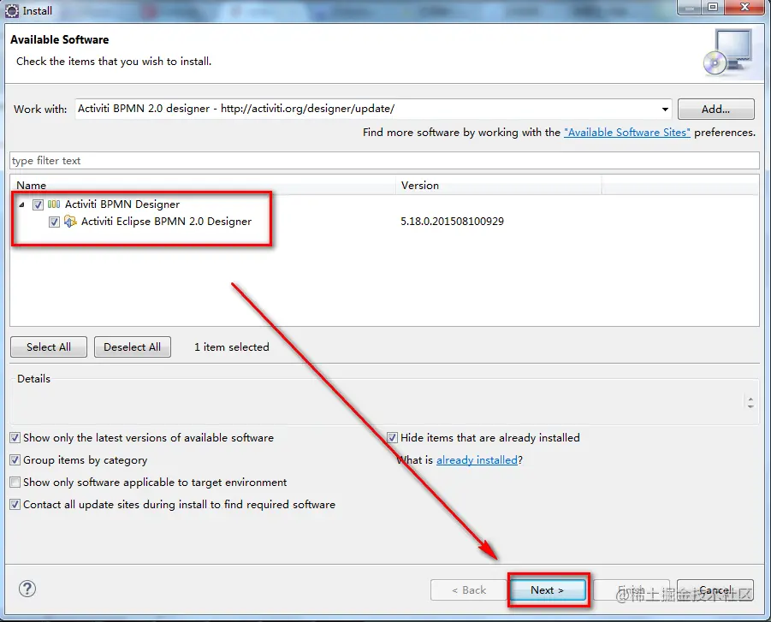Open the Available Software Sites link
The height and width of the screenshot is (622, 771).
click(627, 133)
